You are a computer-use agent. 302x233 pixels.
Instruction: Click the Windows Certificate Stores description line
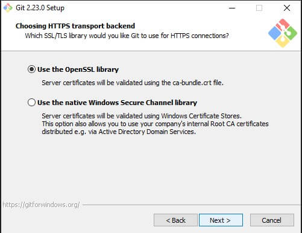(142, 116)
